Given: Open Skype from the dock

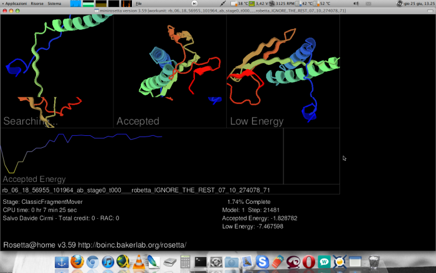Looking at the screenshot, I should (x=262, y=262).
